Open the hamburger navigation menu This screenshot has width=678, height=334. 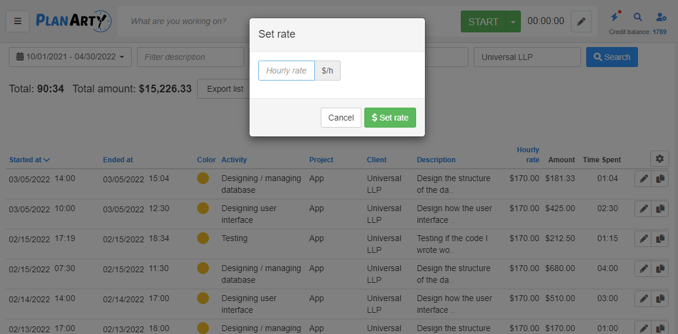click(x=18, y=21)
